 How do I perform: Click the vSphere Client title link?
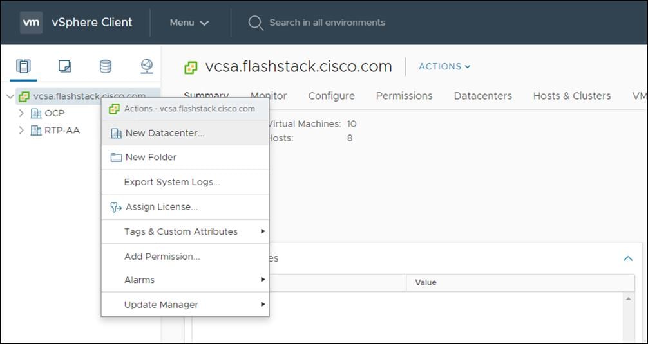(x=92, y=23)
